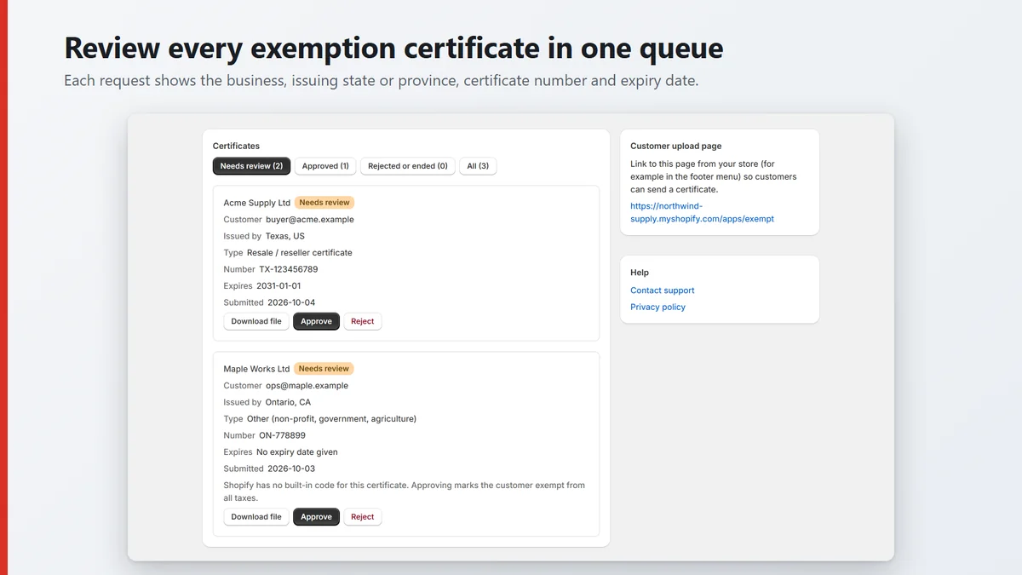Select the Rejected or ended (0) tab

tap(408, 166)
